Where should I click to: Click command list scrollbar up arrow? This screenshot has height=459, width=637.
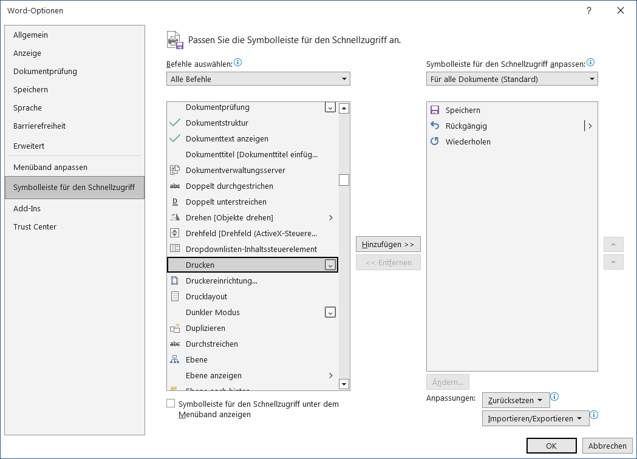(344, 108)
